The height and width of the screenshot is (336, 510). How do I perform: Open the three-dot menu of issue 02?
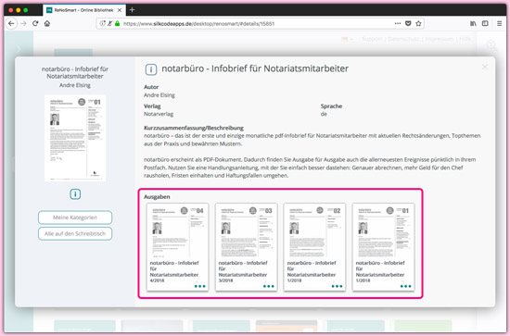[337, 286]
